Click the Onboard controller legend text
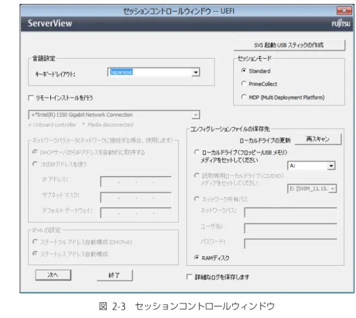This screenshot has height=318, width=356. pyautogui.click(x=52, y=125)
